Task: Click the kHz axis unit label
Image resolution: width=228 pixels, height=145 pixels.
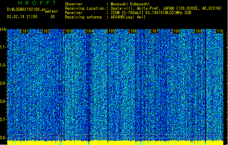Action: 3,29
